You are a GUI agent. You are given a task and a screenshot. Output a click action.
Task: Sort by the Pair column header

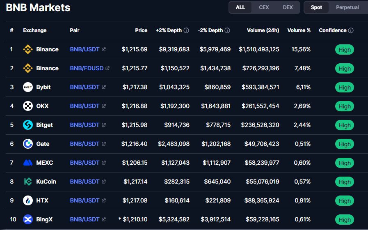tap(75, 30)
